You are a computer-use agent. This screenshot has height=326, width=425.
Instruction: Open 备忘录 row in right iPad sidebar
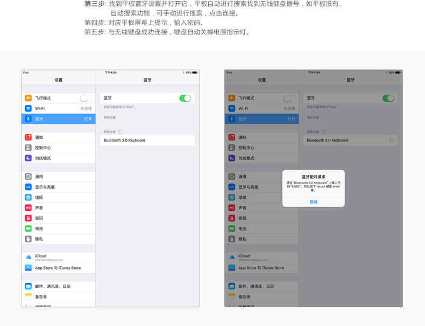pyautogui.click(x=262, y=296)
